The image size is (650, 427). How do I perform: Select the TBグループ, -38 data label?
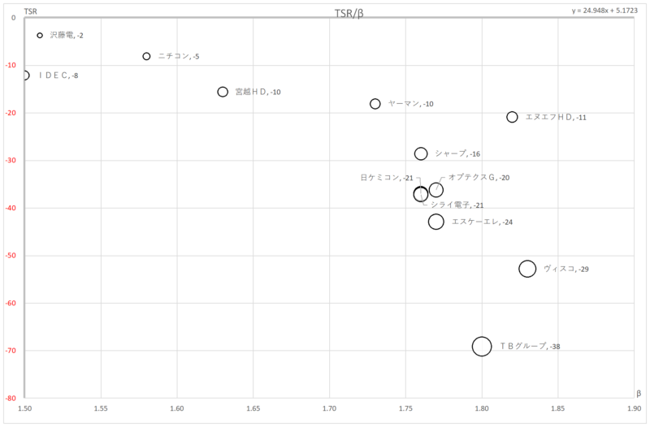coord(530,347)
